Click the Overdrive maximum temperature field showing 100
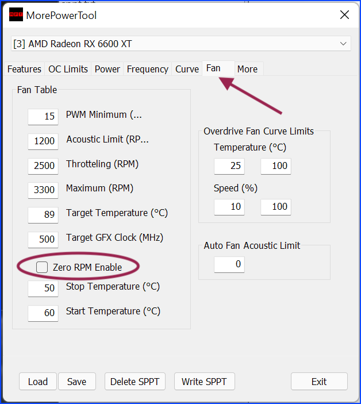 tap(276, 167)
